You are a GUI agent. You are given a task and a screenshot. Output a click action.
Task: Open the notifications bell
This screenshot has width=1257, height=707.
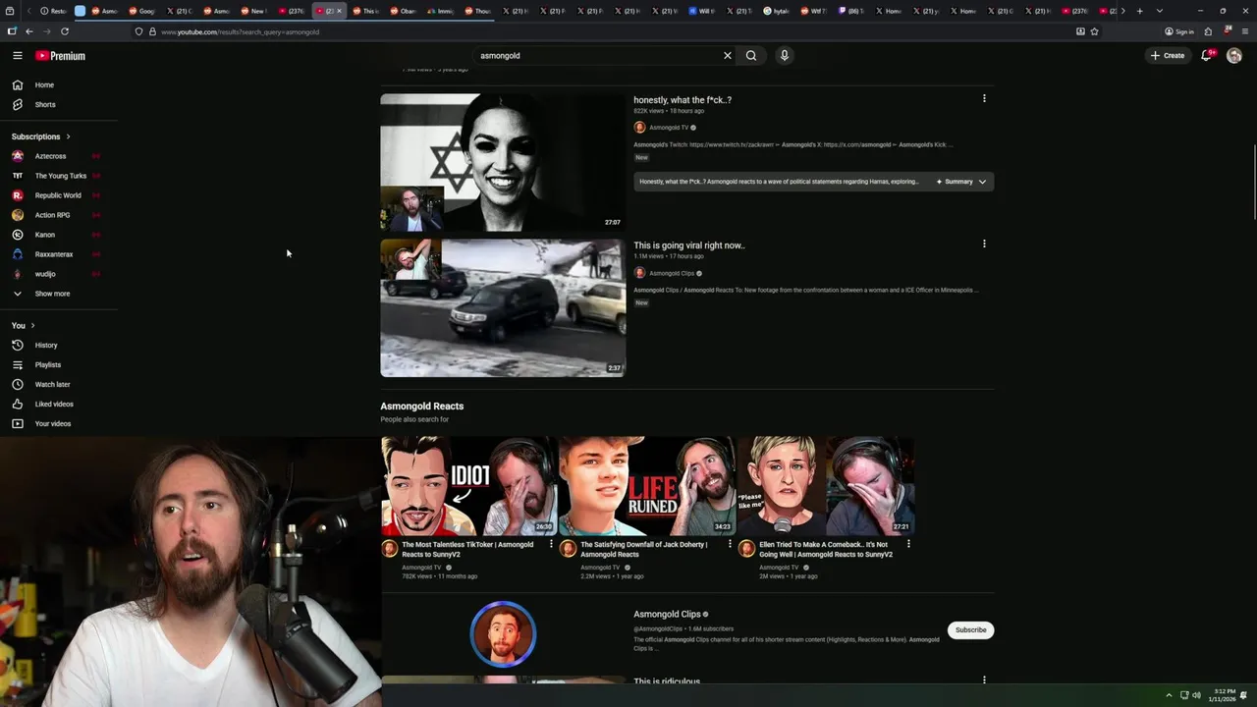1206,56
